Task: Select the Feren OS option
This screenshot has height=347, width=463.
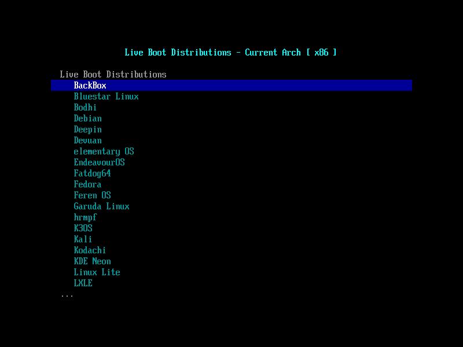Action: tap(93, 195)
